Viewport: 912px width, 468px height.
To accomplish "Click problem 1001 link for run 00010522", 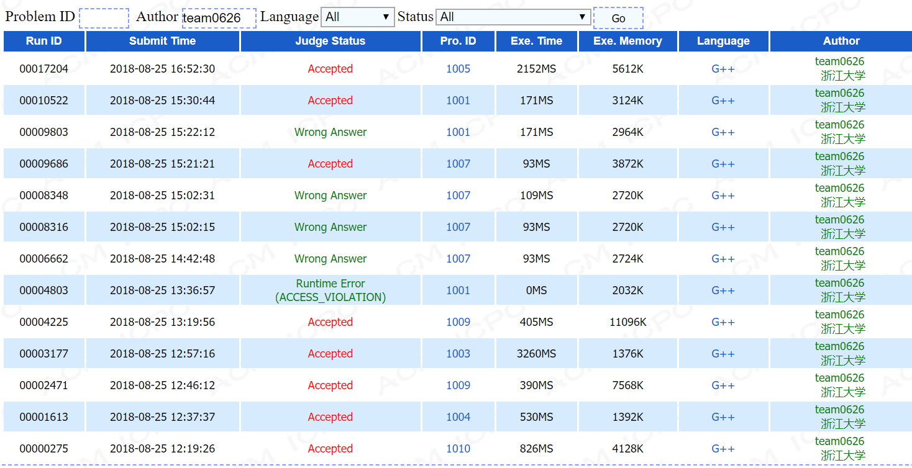I will [x=458, y=101].
